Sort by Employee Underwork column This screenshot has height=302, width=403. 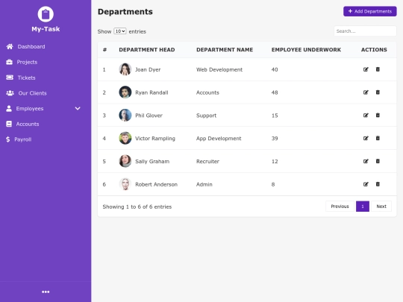click(x=306, y=49)
